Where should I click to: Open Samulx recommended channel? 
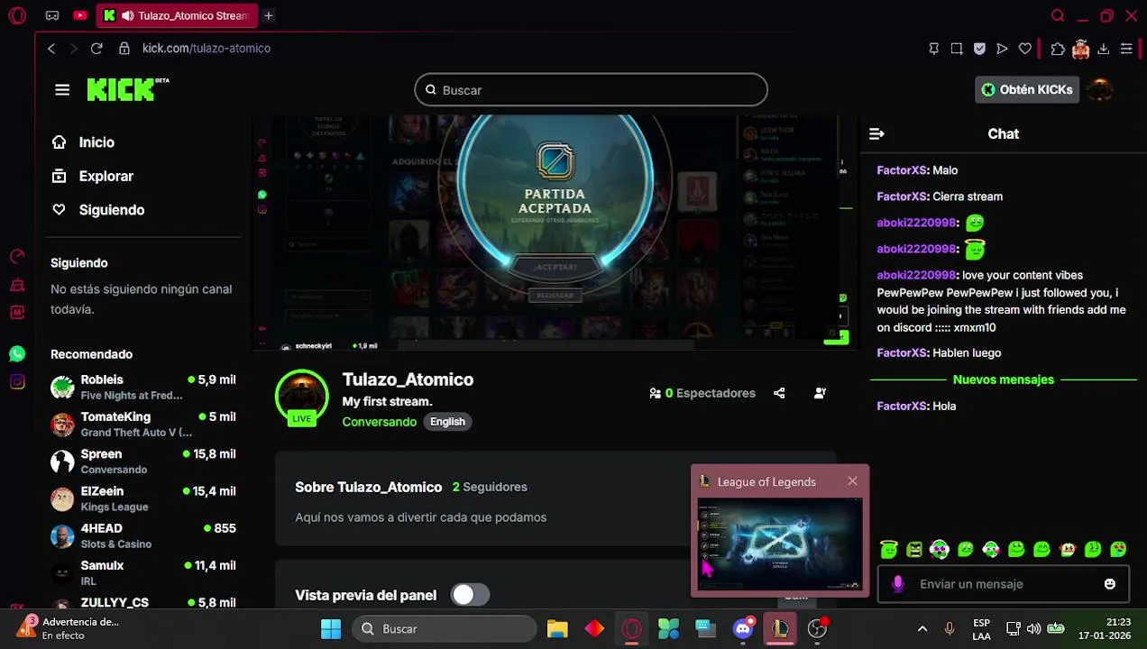[x=143, y=572]
